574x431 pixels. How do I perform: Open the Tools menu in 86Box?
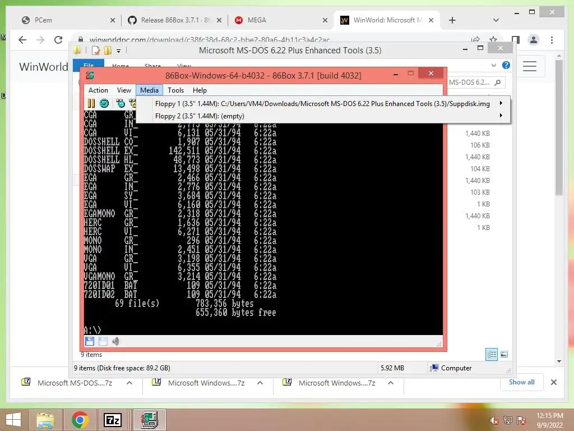click(x=175, y=90)
